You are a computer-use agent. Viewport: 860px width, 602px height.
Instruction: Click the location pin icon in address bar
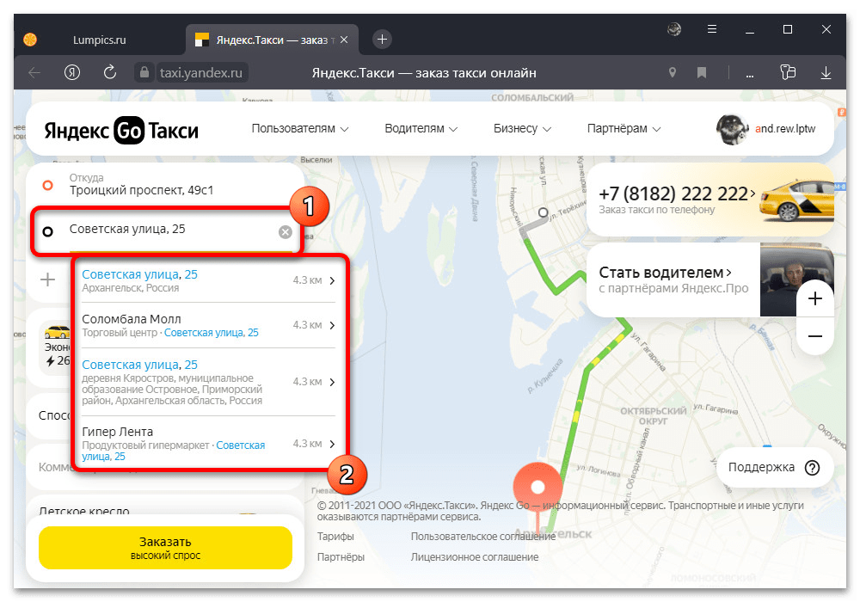click(673, 72)
